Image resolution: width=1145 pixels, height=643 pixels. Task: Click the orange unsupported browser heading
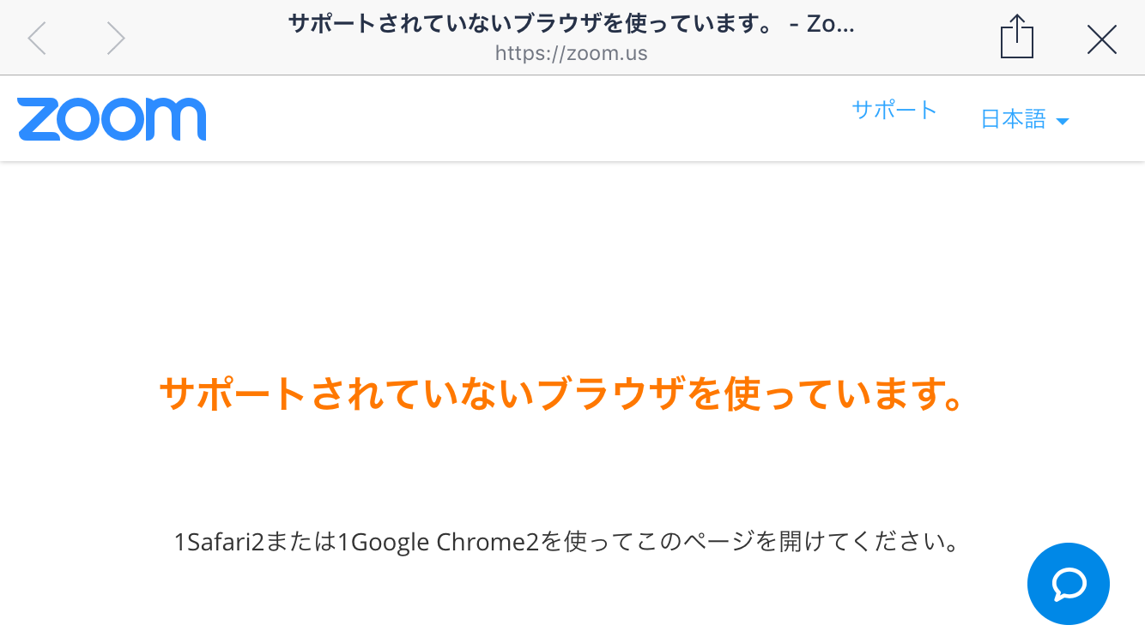coord(561,394)
